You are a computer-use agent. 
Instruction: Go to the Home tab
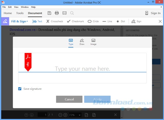tap(8, 13)
